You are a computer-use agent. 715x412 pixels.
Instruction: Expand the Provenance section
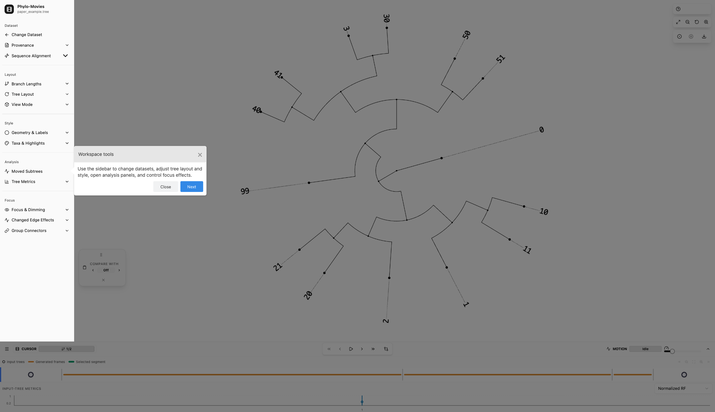[x=37, y=45]
